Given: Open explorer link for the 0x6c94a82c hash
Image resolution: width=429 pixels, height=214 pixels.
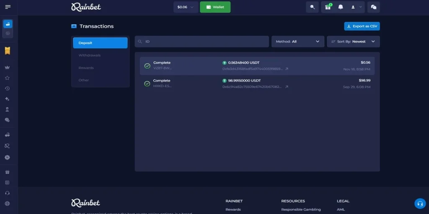Looking at the screenshot, I should tap(287, 87).
